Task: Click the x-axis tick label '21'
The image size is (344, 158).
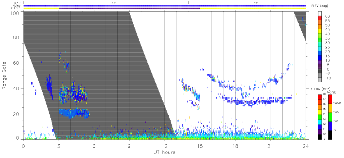Action: 270,146
